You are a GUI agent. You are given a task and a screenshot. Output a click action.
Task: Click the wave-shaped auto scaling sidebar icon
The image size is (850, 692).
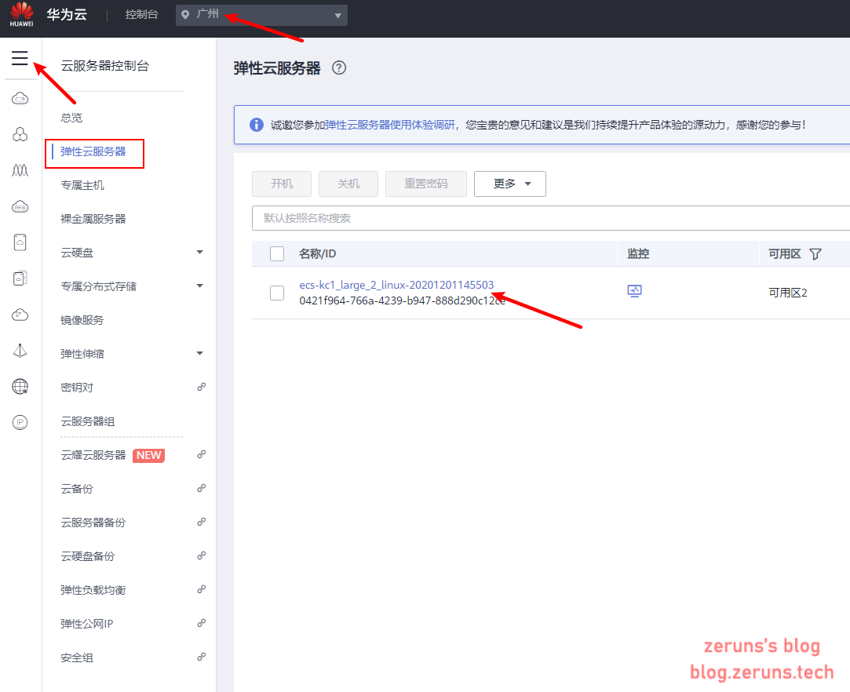pyautogui.click(x=20, y=170)
